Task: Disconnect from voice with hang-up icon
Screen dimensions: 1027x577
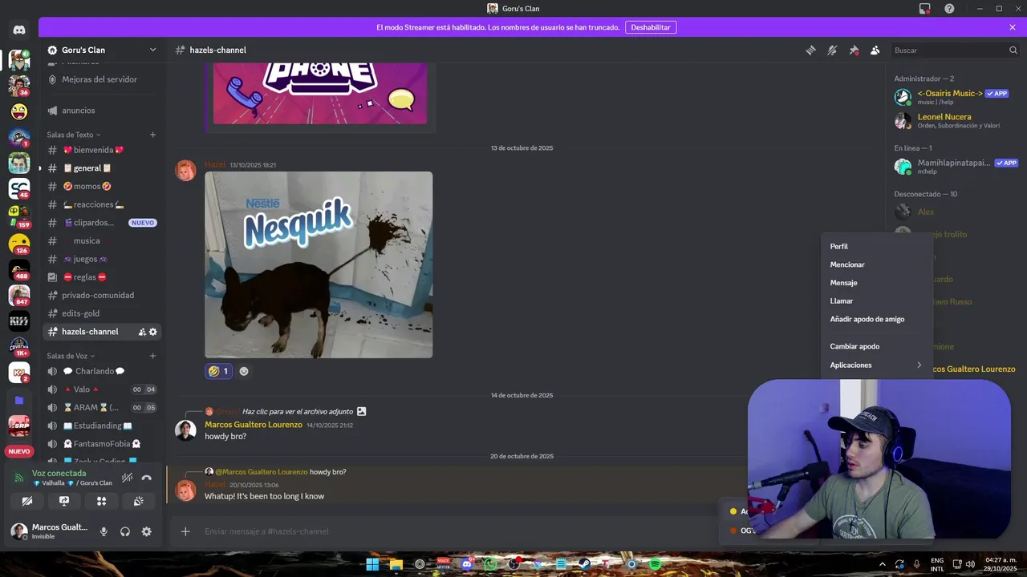Action: [x=146, y=478]
